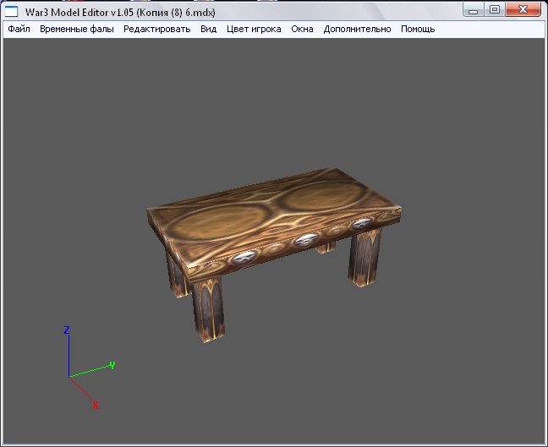Click the blue Z axis label
The width and height of the screenshot is (548, 447).
[x=67, y=330]
